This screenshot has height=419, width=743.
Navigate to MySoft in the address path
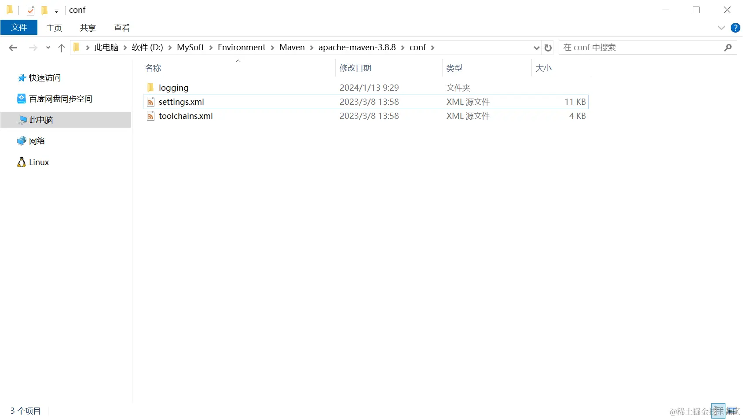pos(190,48)
